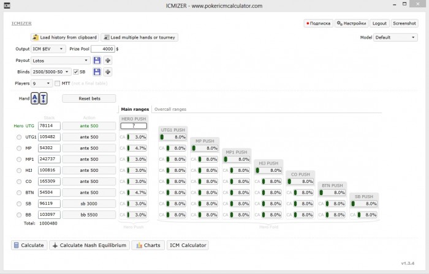The width and height of the screenshot is (429, 274).
Task: Click MP action ante 500
Action: (x=89, y=148)
